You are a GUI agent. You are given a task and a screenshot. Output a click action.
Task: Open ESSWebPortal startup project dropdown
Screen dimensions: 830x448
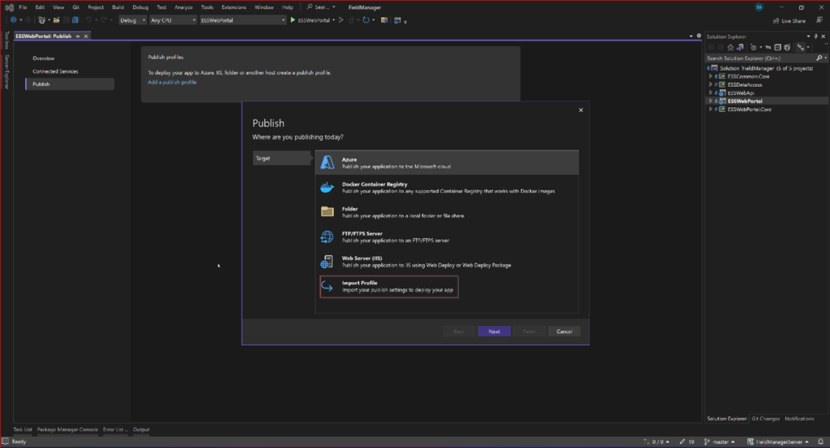tap(242, 20)
